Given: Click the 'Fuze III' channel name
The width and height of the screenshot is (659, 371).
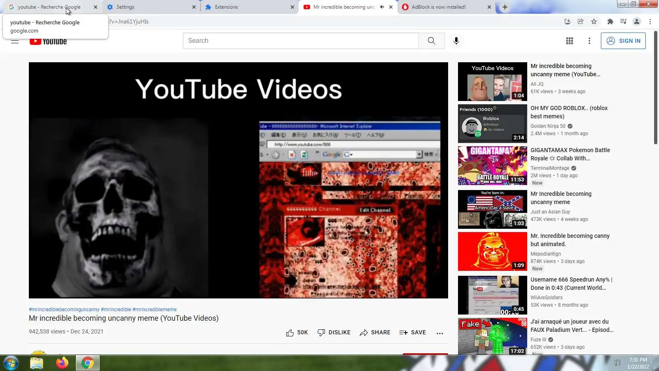Looking at the screenshot, I should [x=538, y=340].
